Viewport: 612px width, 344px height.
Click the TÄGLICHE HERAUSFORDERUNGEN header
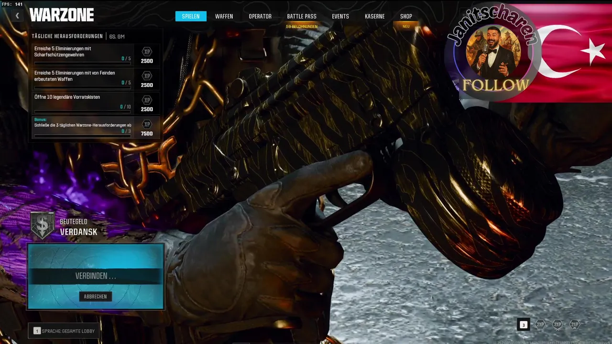(67, 36)
